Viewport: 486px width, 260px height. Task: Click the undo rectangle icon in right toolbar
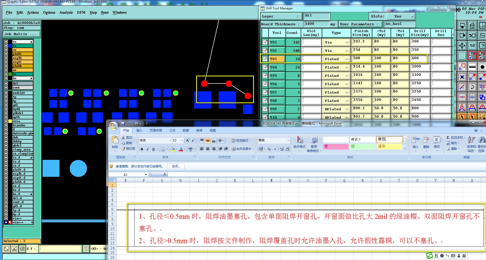[x=472, y=36]
